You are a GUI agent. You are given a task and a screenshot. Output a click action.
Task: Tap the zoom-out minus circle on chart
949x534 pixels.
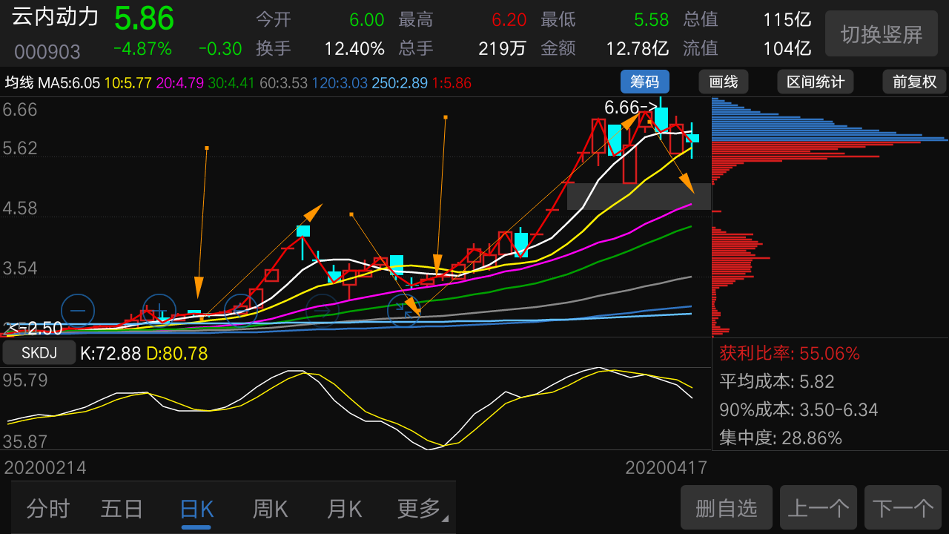(78, 311)
